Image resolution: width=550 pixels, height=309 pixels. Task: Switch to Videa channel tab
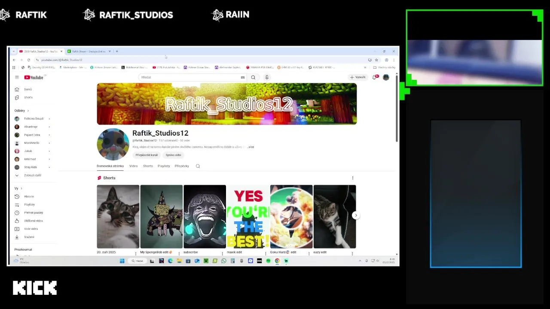pos(133,166)
